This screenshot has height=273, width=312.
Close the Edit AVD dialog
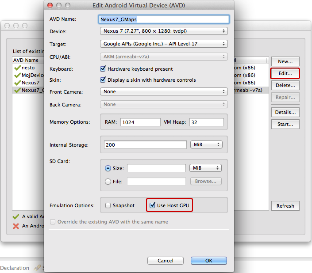click(x=50, y=5)
